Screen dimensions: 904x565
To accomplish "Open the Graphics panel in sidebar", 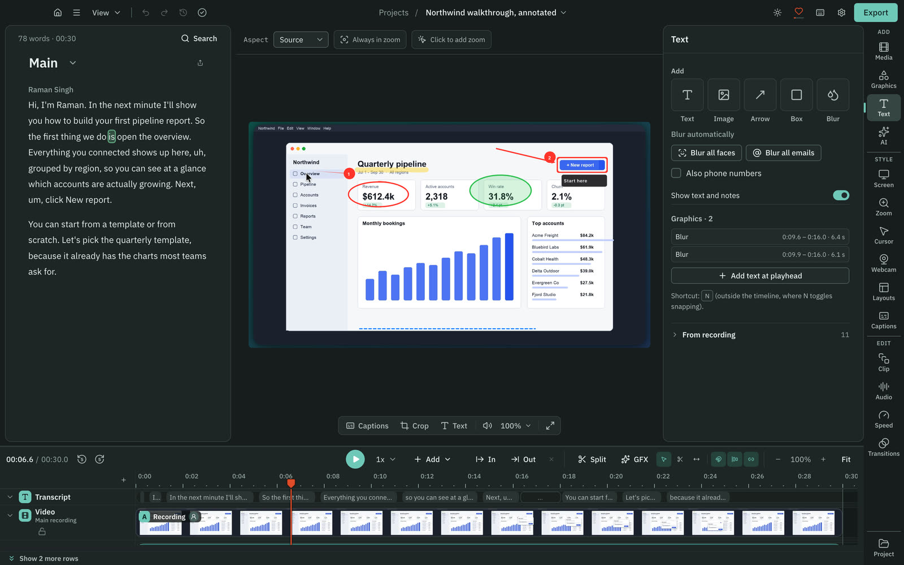I will pos(884,79).
